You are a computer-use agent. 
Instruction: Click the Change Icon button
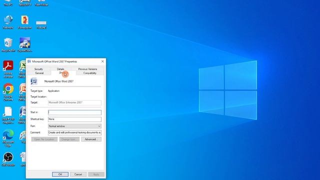tap(69, 139)
